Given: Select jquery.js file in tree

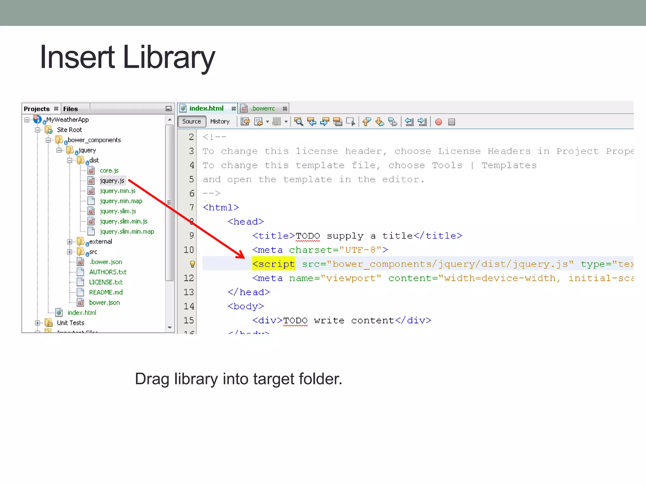Looking at the screenshot, I should 112,181.
